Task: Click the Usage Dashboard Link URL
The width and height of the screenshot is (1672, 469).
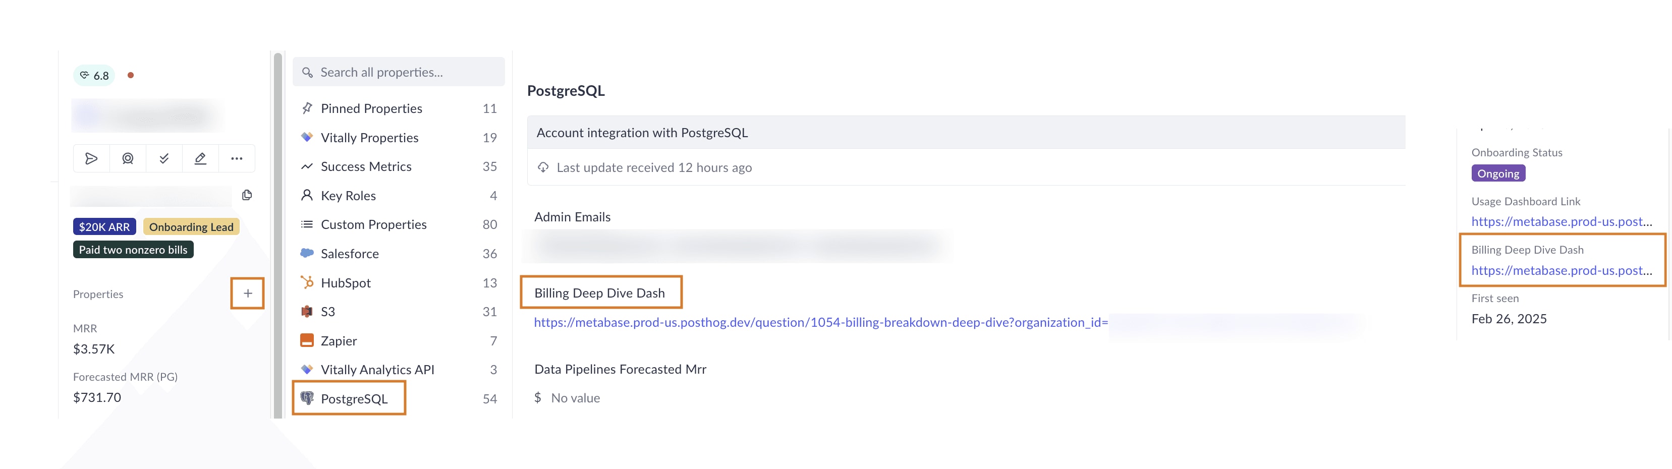Action: (x=1560, y=221)
